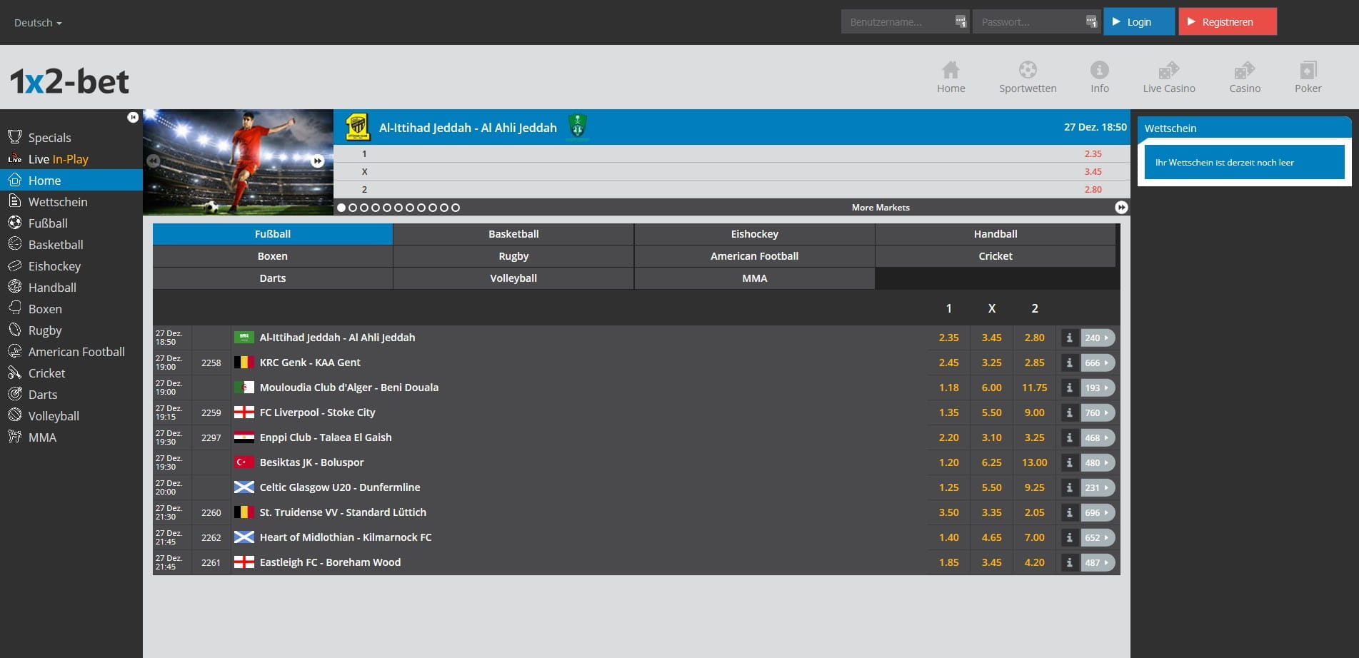Image resolution: width=1359 pixels, height=658 pixels.
Task: Select the Cricket bat icon in sidebar
Action: click(x=15, y=373)
